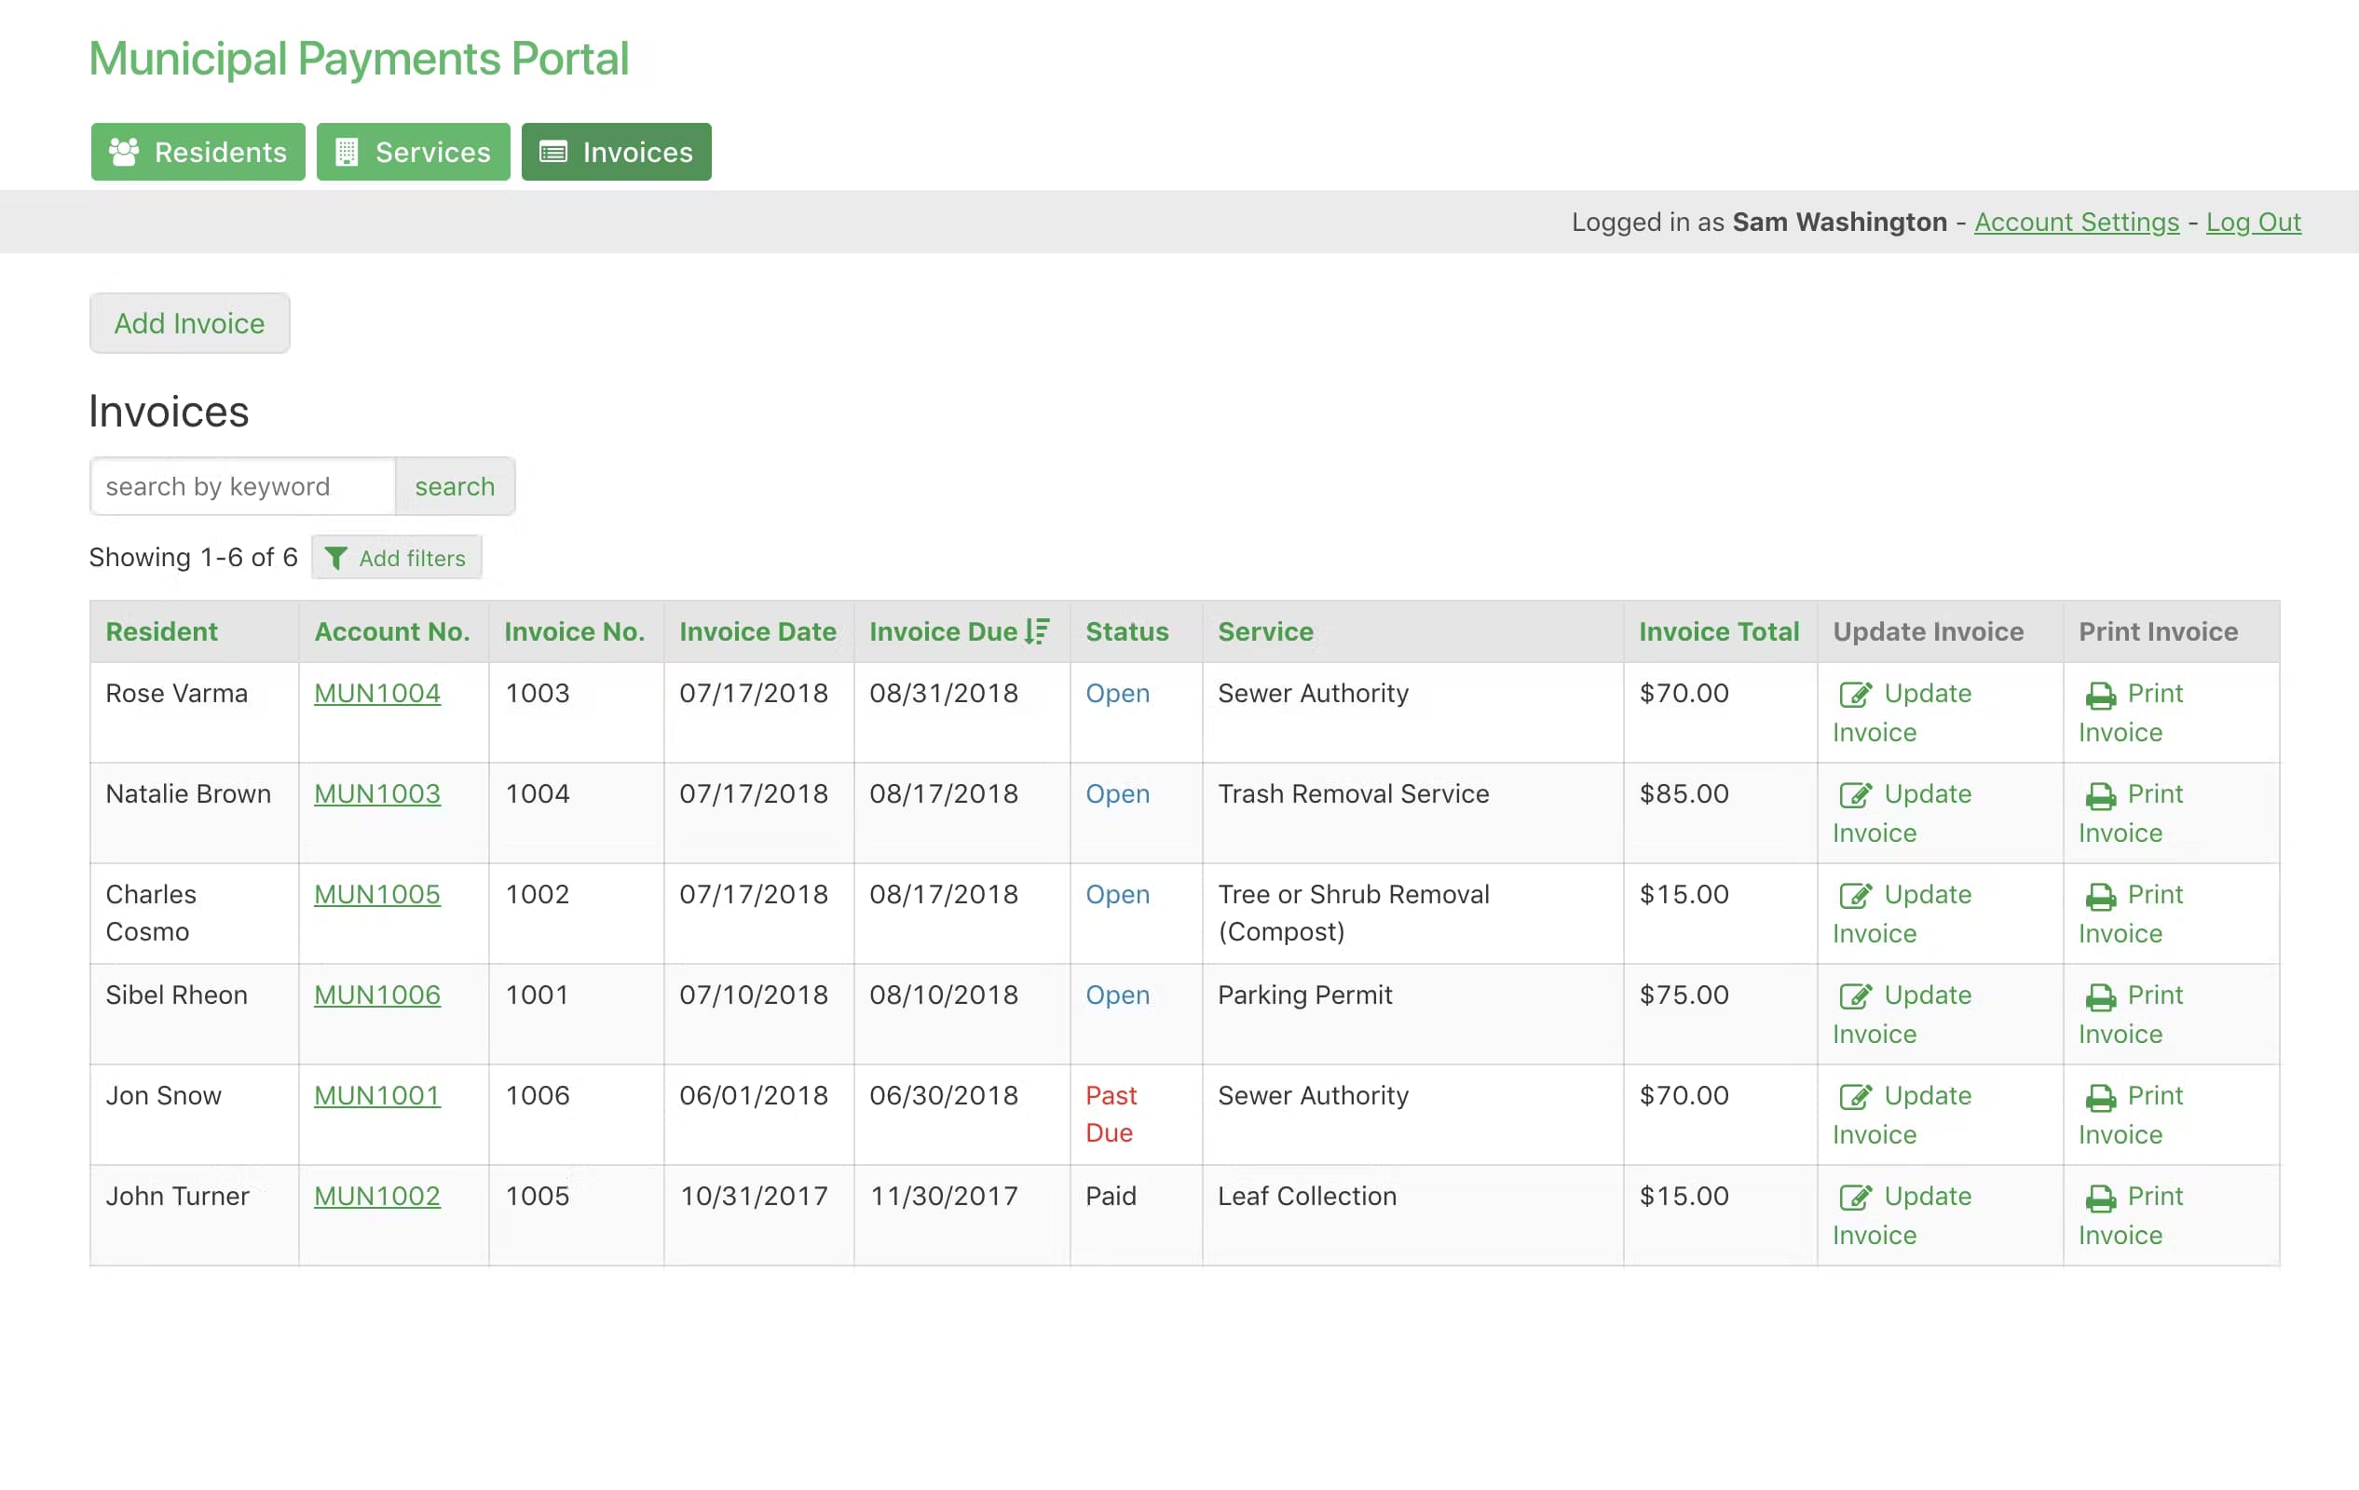Screen dimensions: 2359x1490
Task: Click the Invoices list icon tab
Action: coord(553,152)
